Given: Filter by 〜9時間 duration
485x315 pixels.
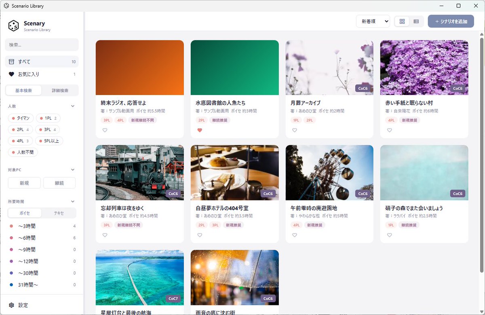Looking at the screenshot, I should tap(42, 249).
